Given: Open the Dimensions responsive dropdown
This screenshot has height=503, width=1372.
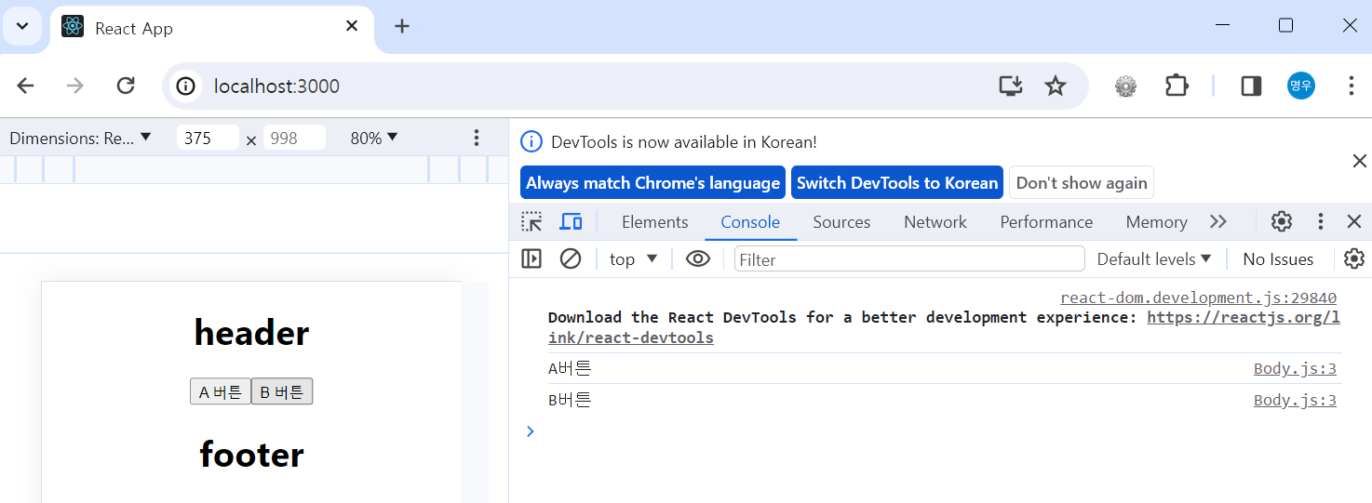Looking at the screenshot, I should click(x=80, y=138).
